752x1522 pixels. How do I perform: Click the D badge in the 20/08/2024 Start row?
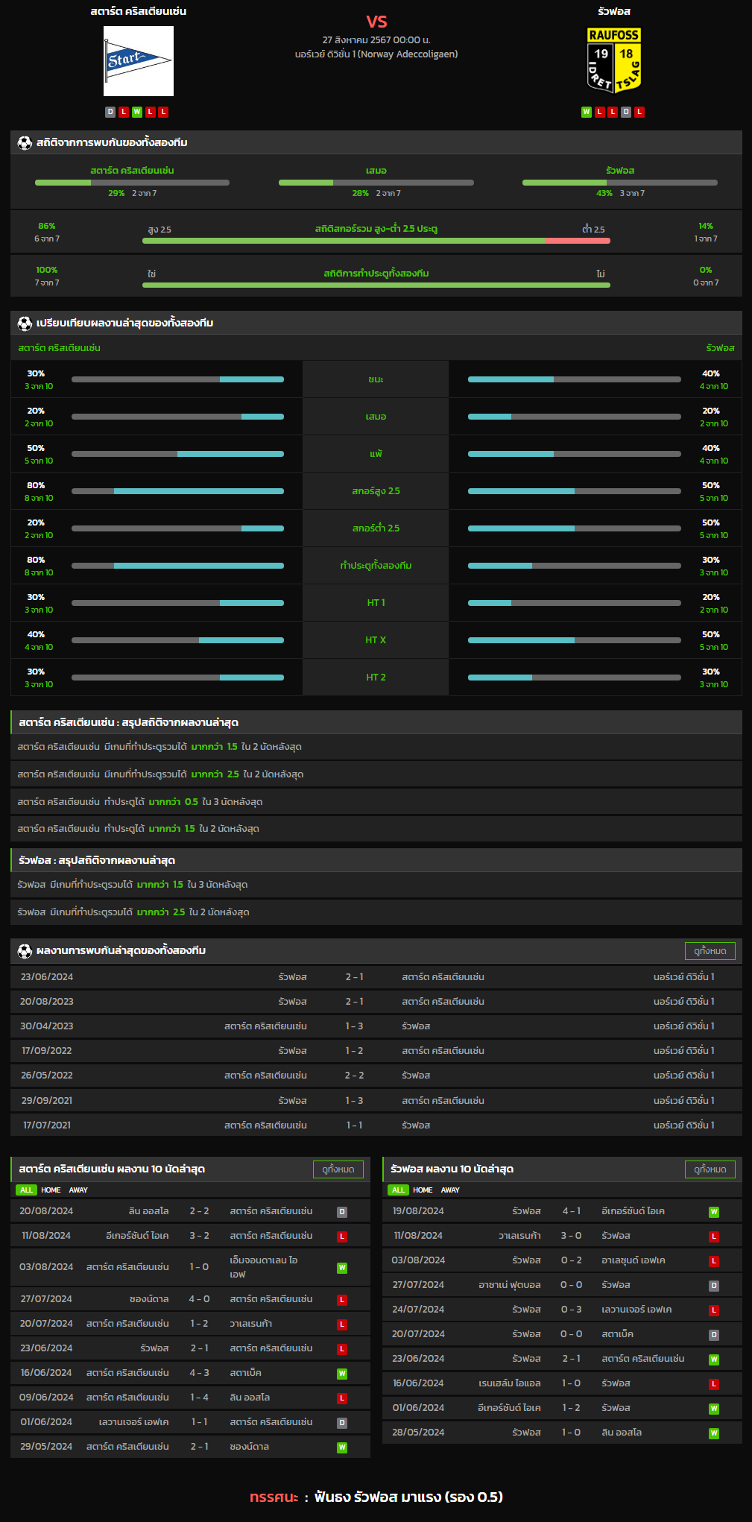(x=342, y=1212)
